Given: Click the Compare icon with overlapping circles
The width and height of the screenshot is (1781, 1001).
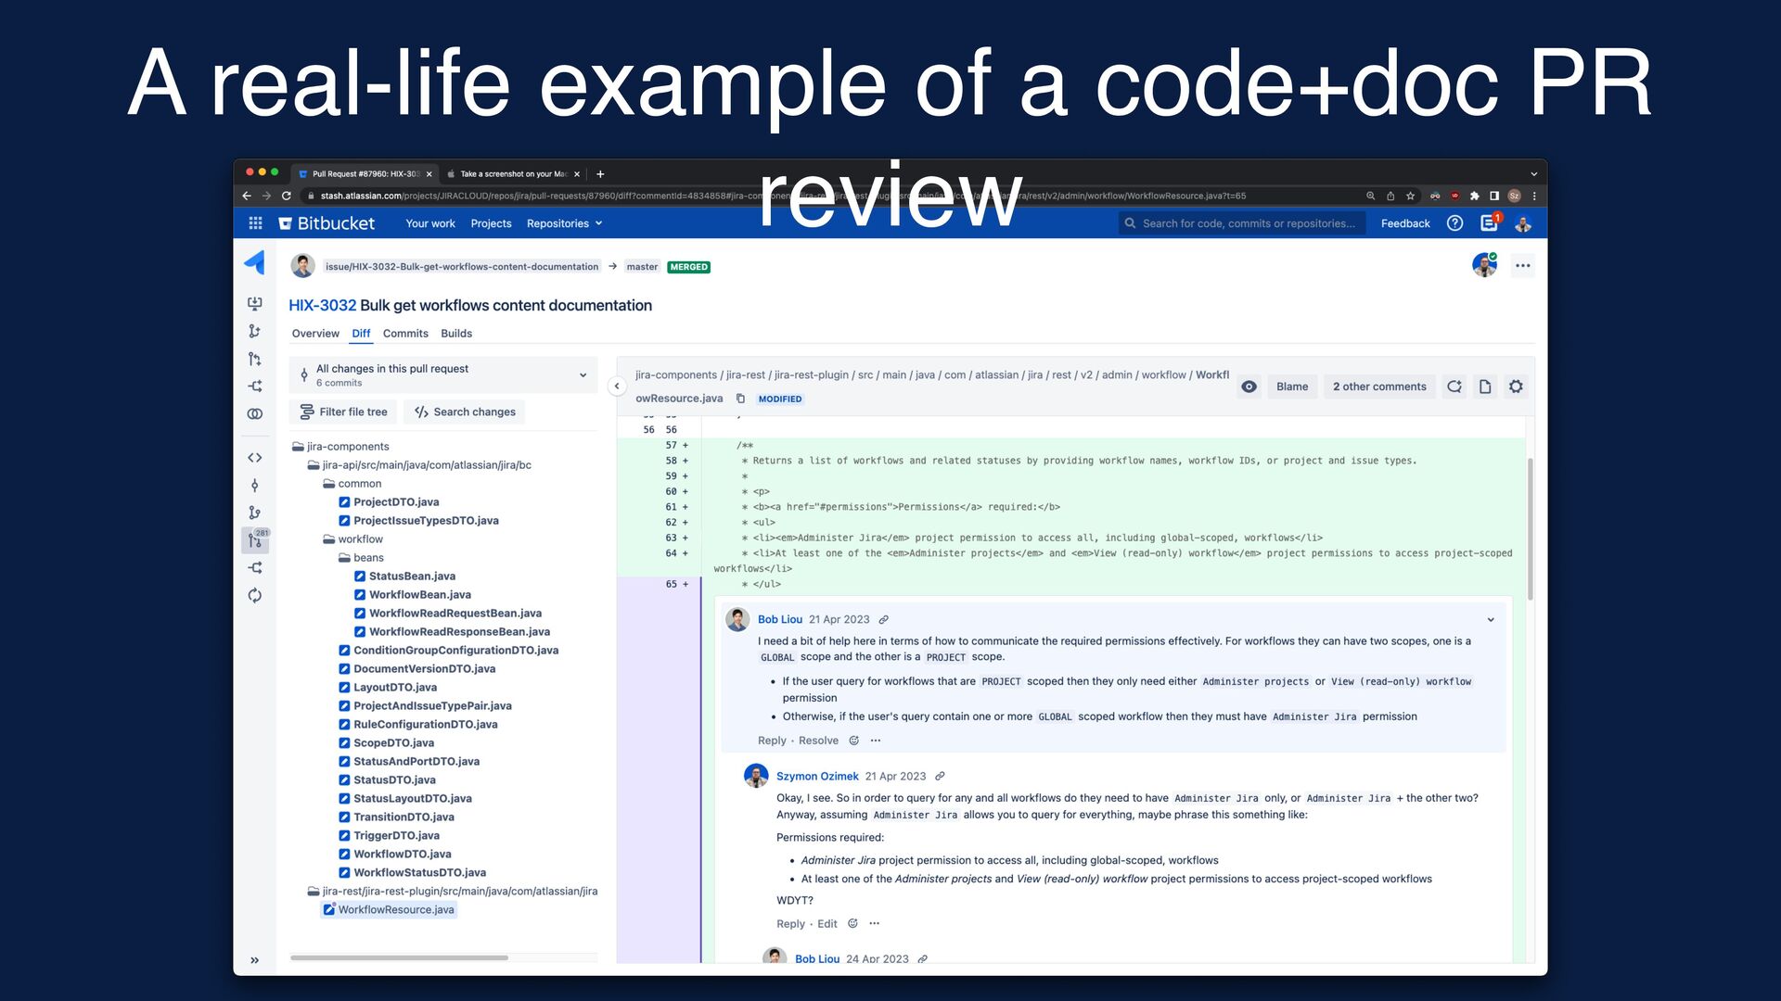Looking at the screenshot, I should [255, 414].
